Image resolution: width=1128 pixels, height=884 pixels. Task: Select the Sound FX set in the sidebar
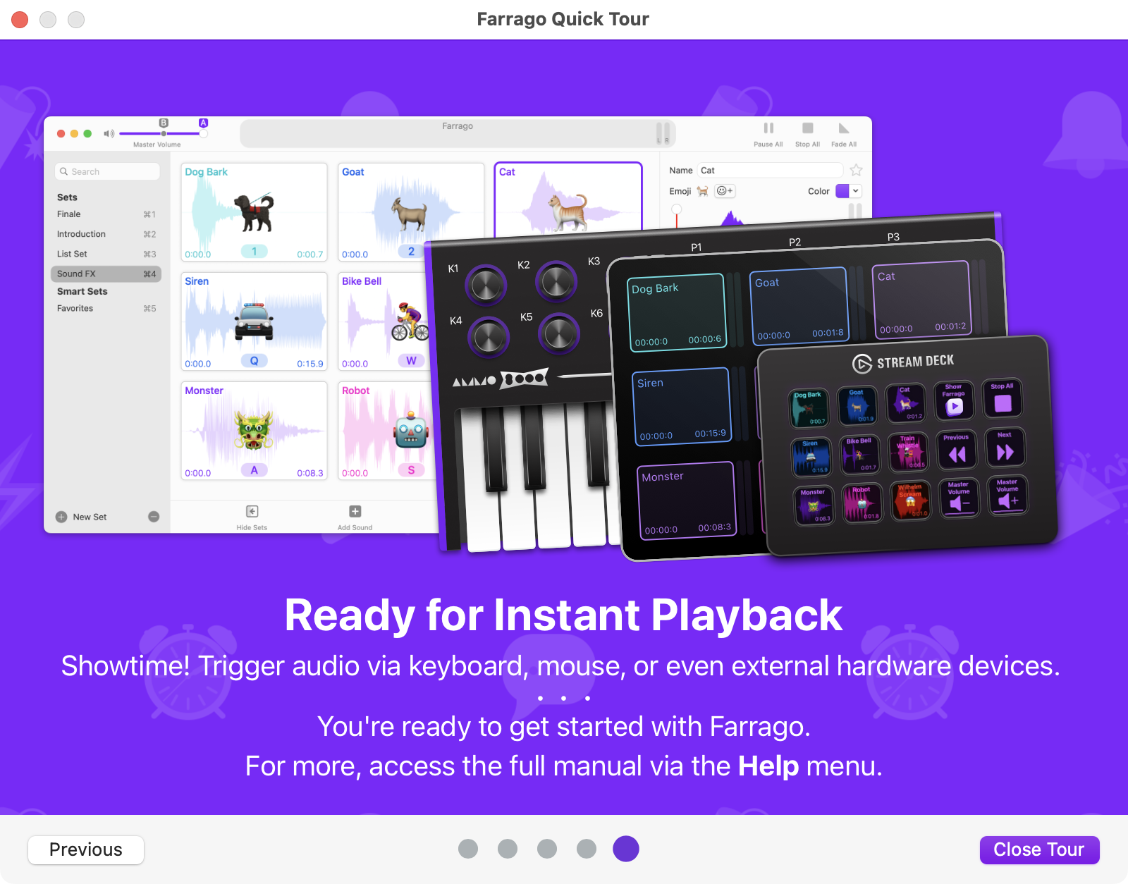[106, 274]
